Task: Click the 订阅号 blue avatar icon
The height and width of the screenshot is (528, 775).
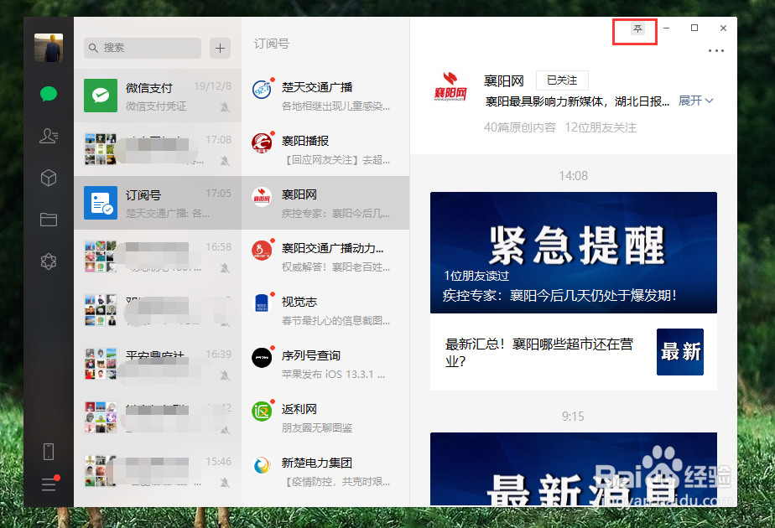Action: point(101,203)
